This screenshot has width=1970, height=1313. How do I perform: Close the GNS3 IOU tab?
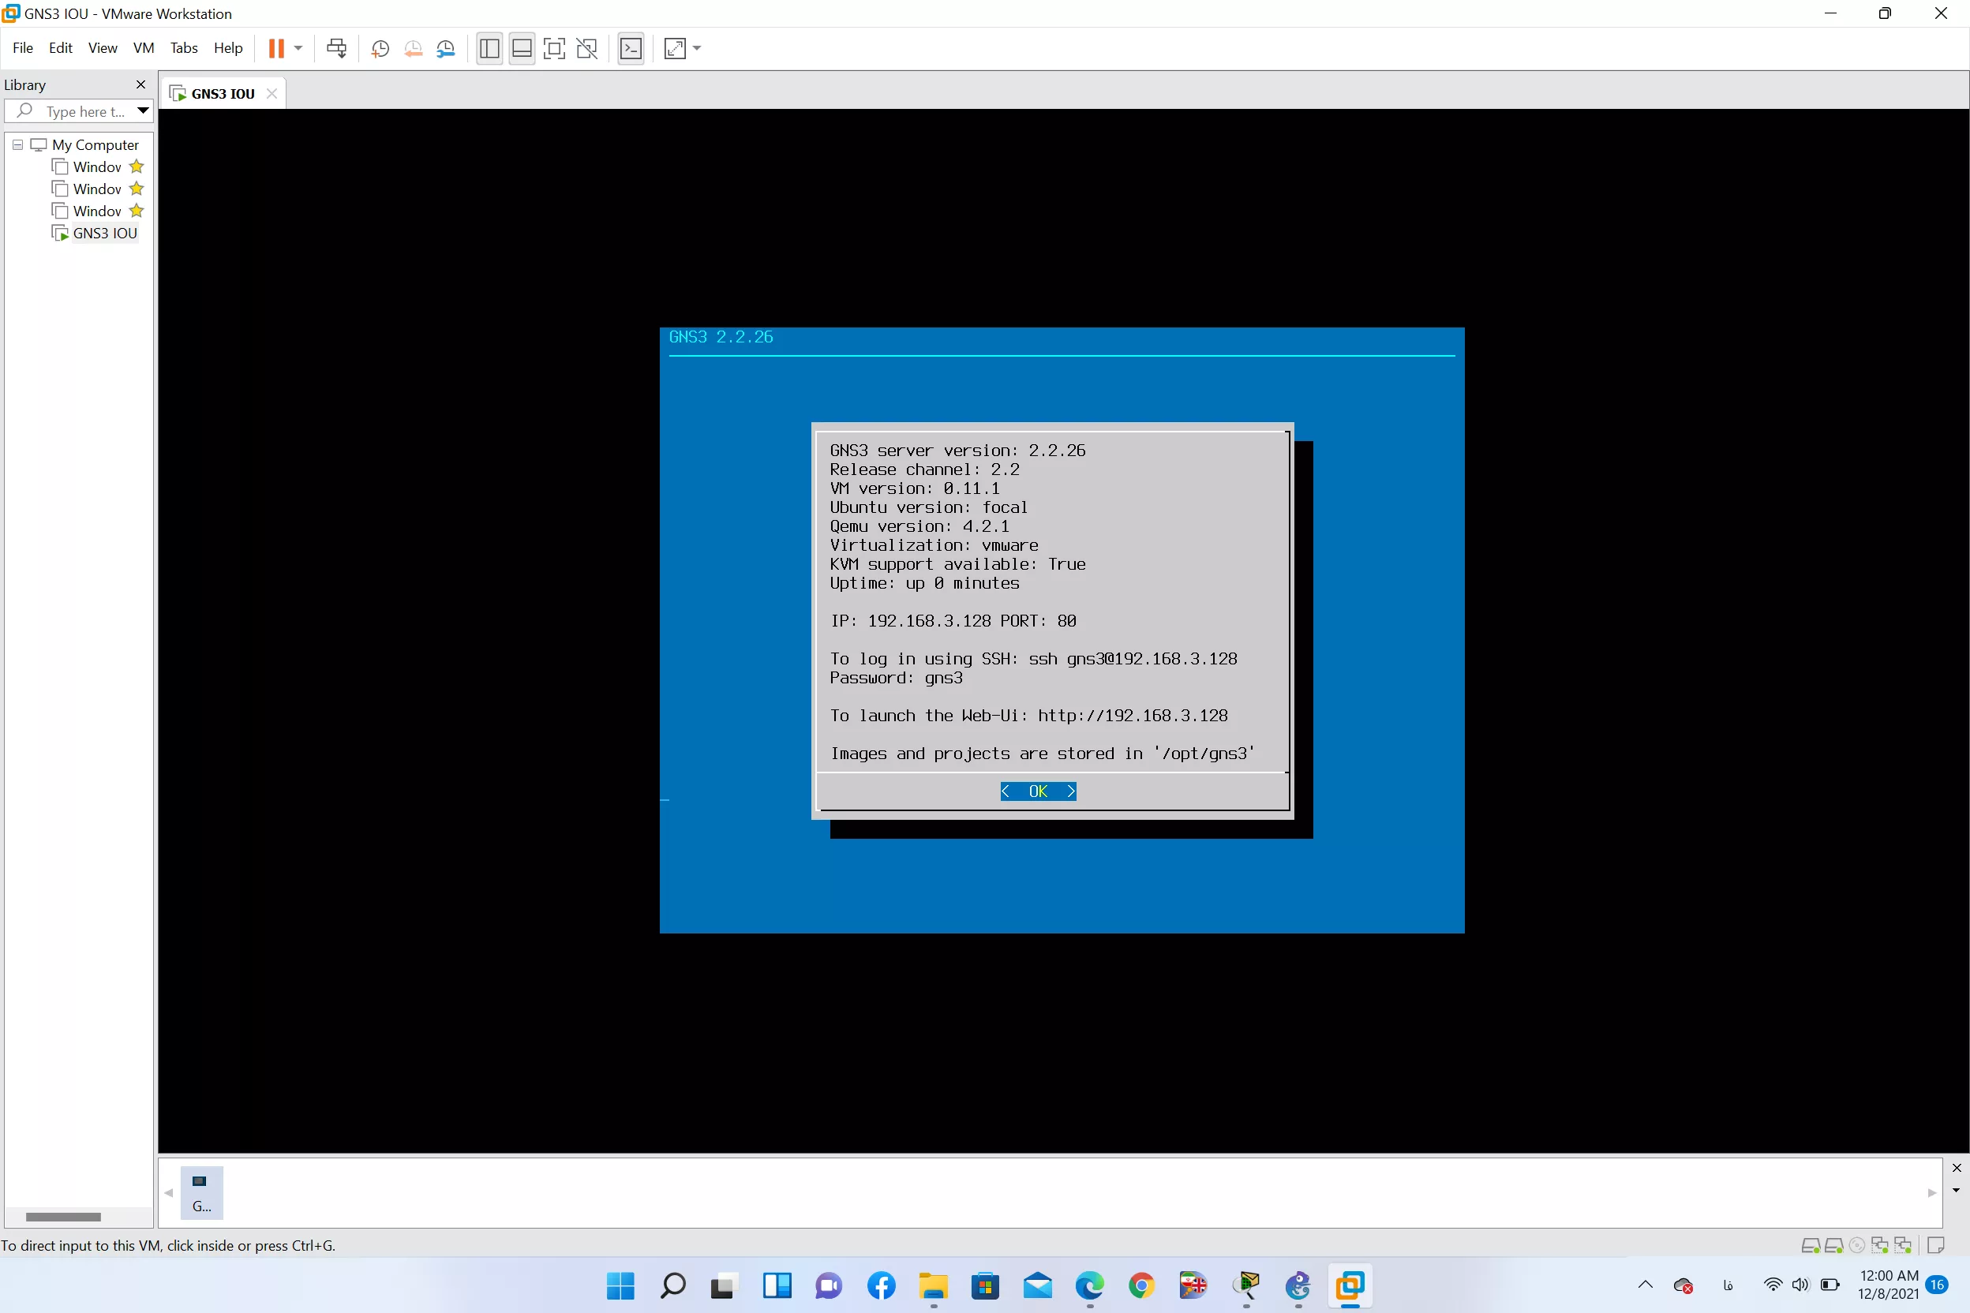tap(272, 94)
